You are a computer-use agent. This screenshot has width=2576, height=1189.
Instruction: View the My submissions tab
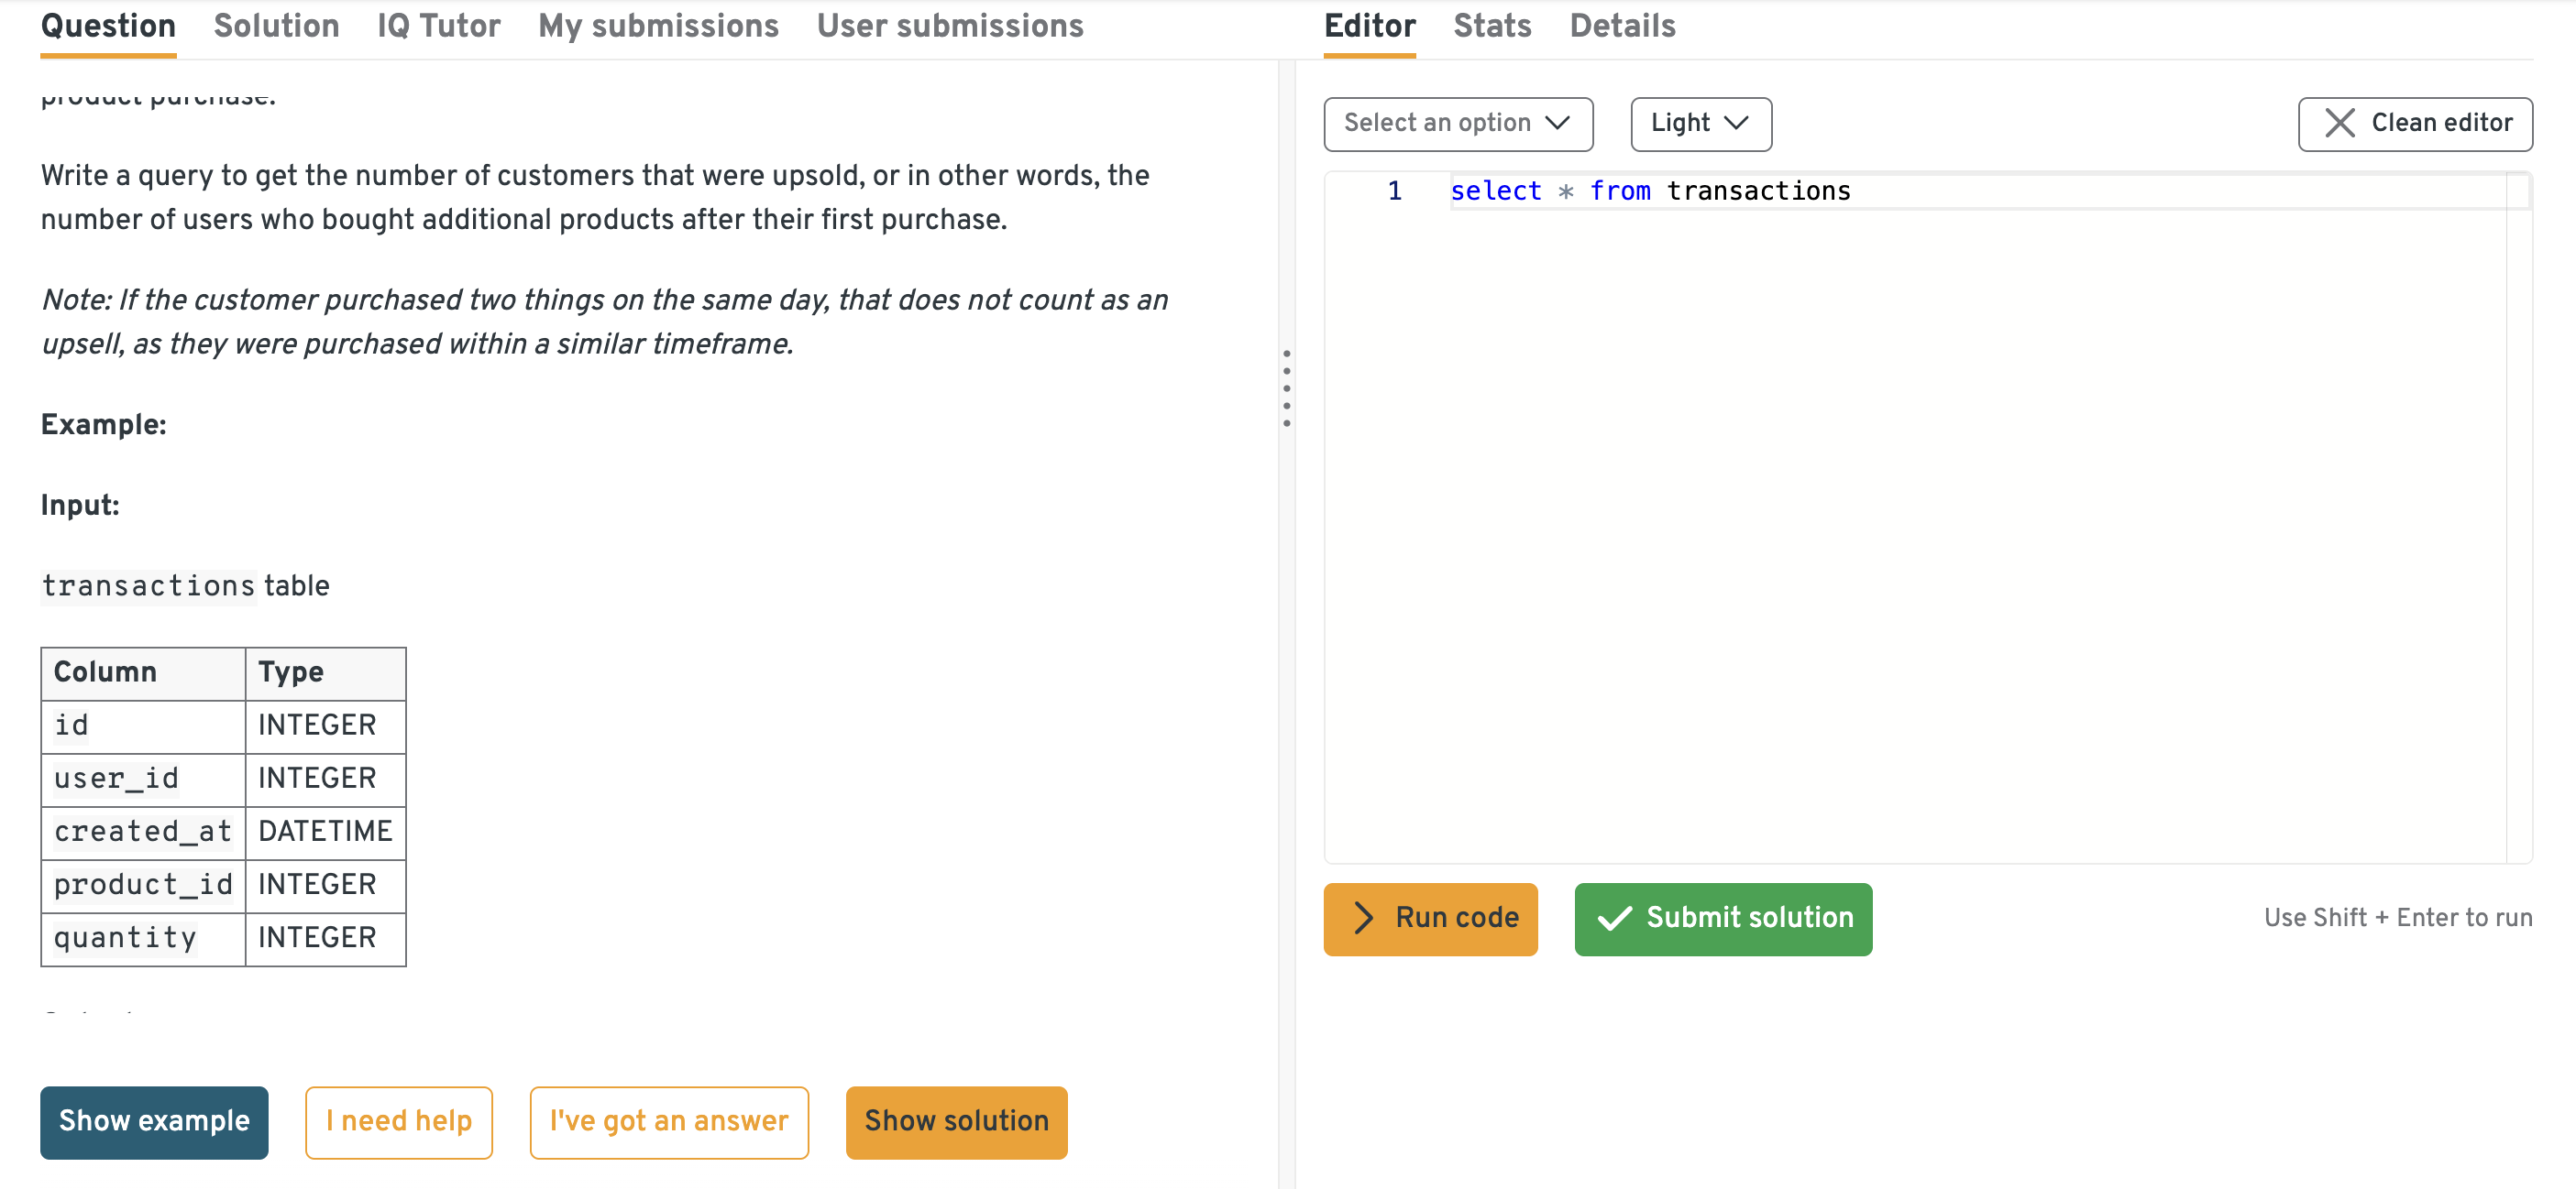[x=658, y=26]
